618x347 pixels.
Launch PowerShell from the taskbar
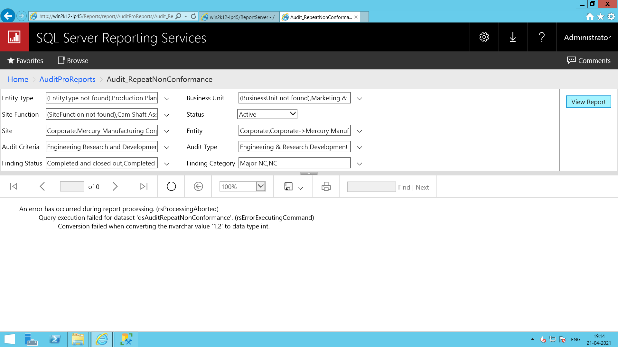(55, 339)
